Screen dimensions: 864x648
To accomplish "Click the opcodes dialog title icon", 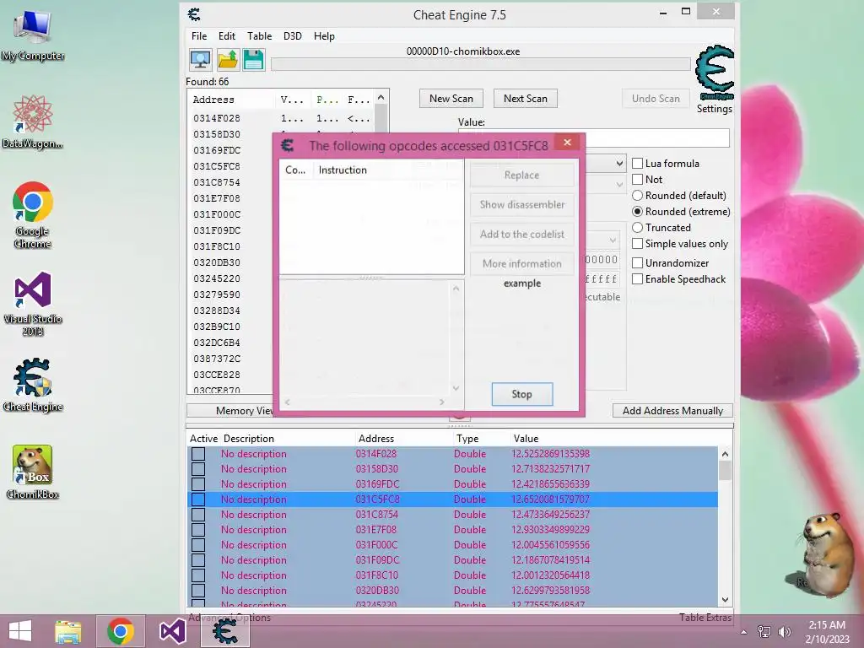I will click(x=287, y=145).
